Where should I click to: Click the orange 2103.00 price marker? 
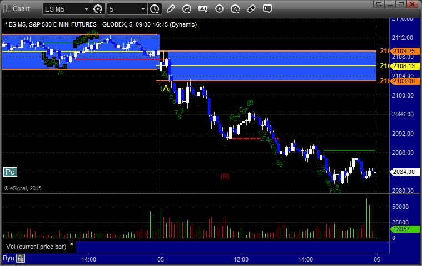click(x=404, y=81)
